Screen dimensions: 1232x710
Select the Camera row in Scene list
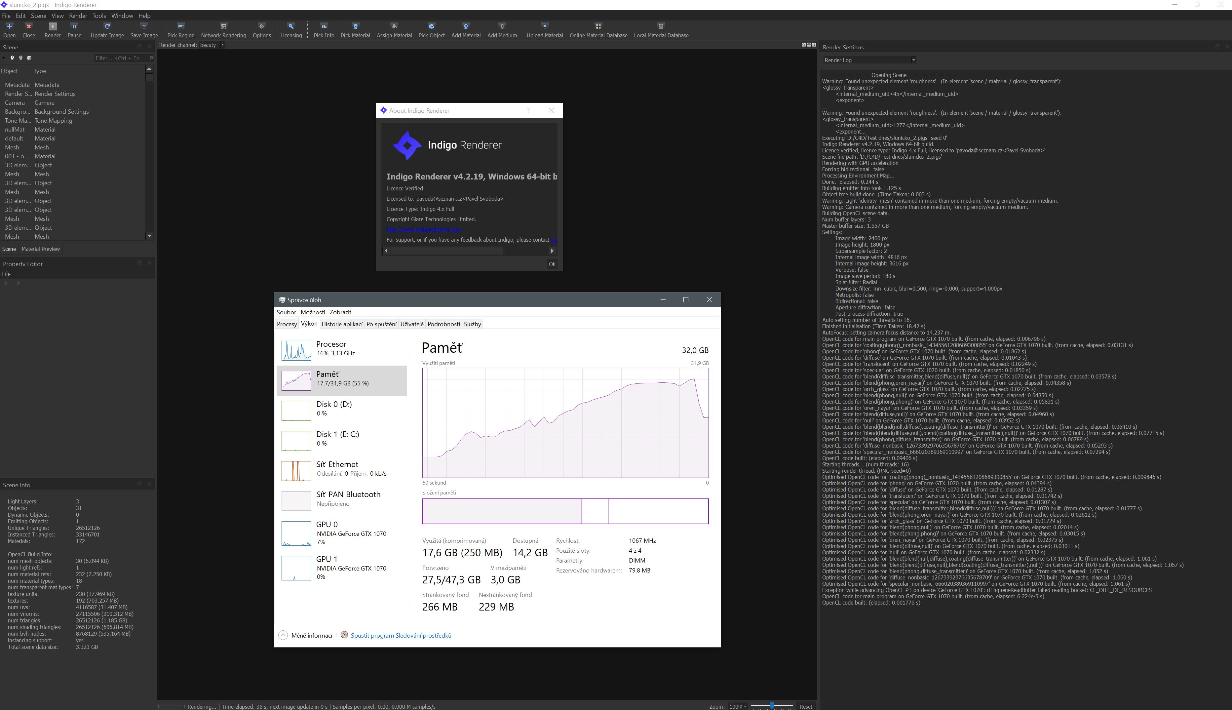[73, 102]
